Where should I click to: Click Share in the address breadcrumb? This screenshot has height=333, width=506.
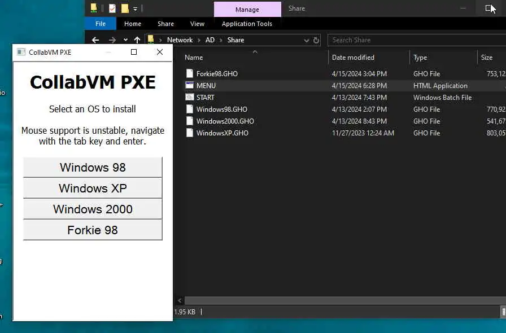235,40
